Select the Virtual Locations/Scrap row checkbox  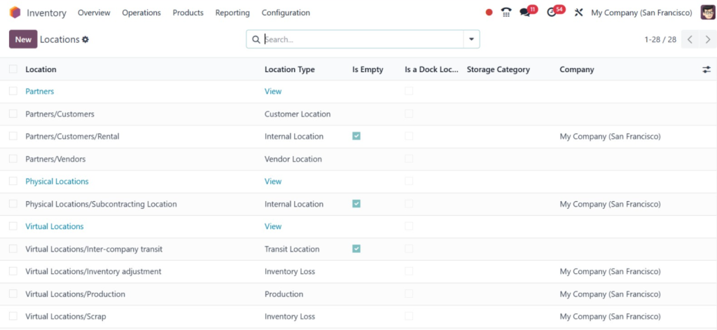[x=13, y=316]
